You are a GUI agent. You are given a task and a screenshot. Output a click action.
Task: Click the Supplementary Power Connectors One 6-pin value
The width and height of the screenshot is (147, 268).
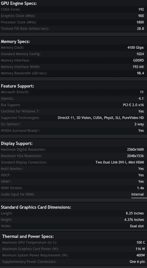click(x=137, y=262)
